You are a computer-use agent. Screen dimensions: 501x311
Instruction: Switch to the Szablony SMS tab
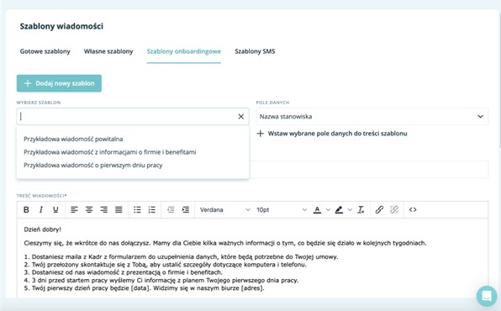pyautogui.click(x=255, y=51)
